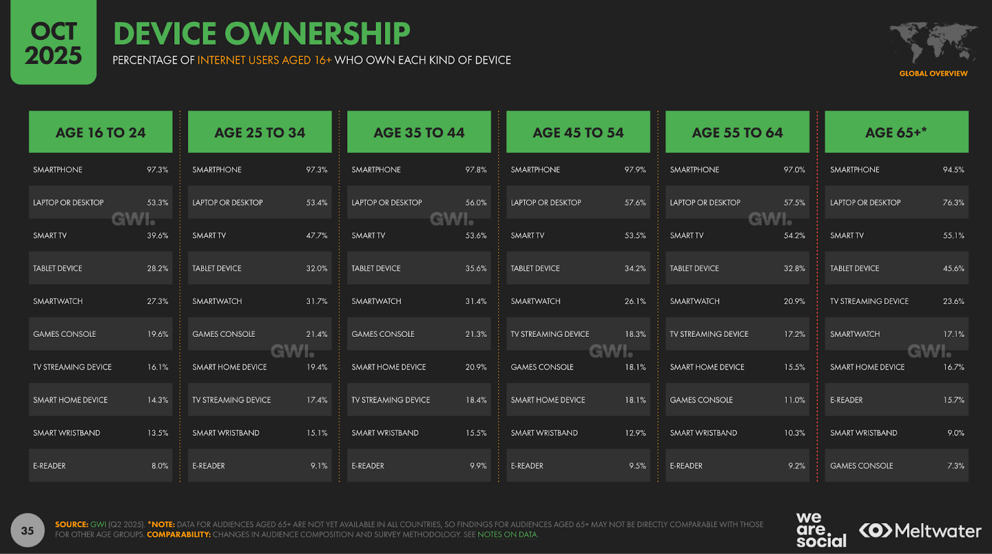Select the AGE 65+ column header
The height and width of the screenshot is (554, 992).
click(896, 132)
